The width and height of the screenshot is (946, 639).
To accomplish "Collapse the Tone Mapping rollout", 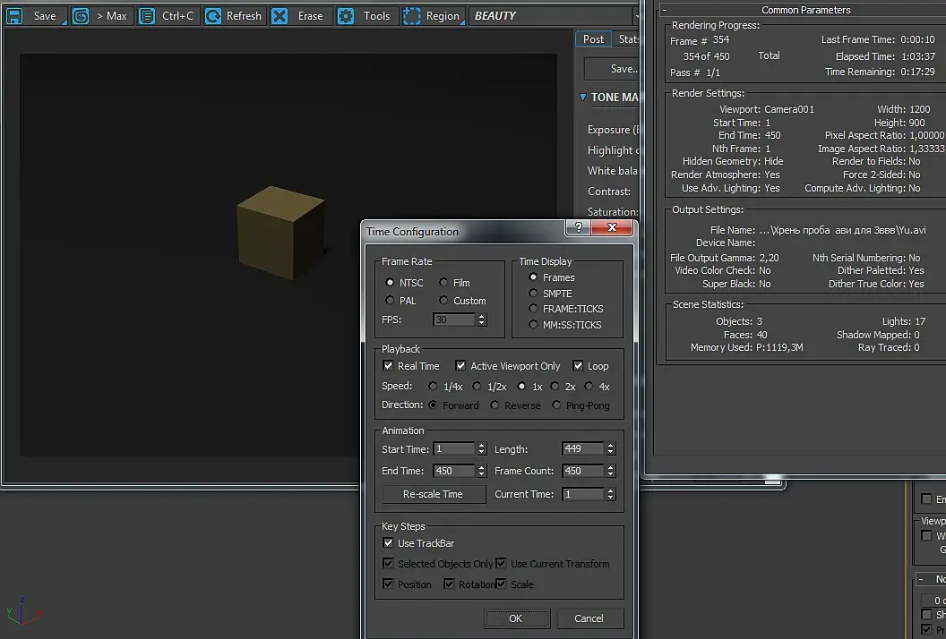I will click(x=583, y=98).
